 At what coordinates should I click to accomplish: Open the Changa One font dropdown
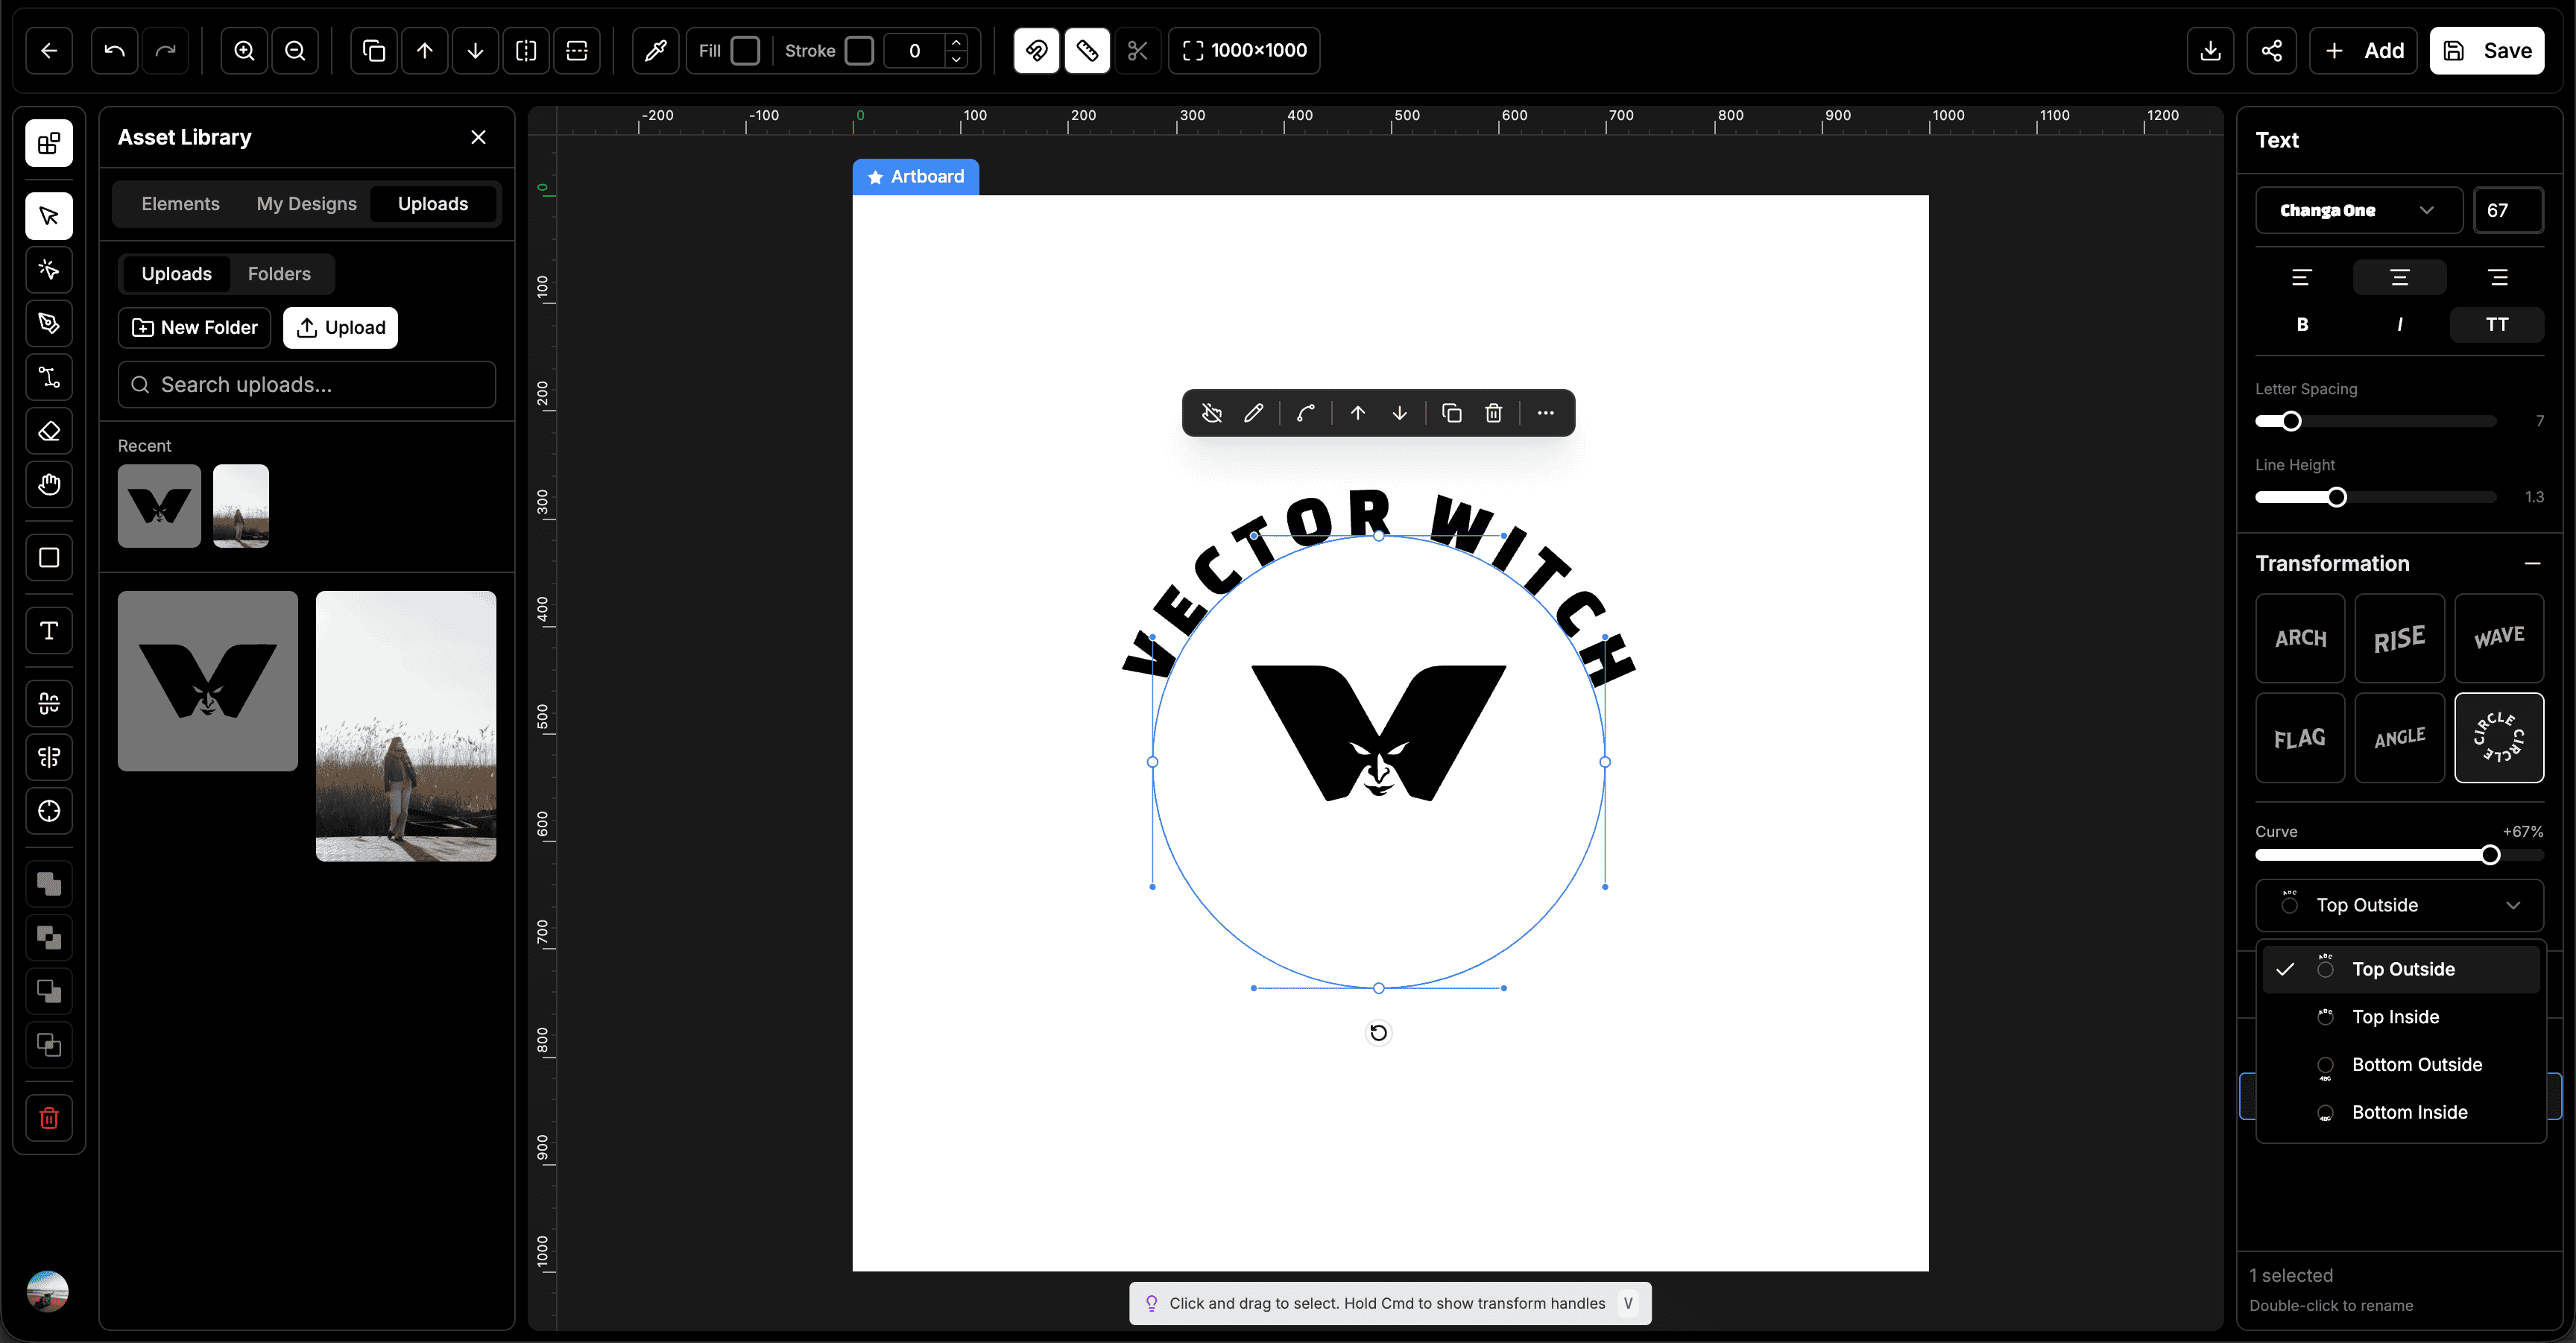pyautogui.click(x=2359, y=211)
